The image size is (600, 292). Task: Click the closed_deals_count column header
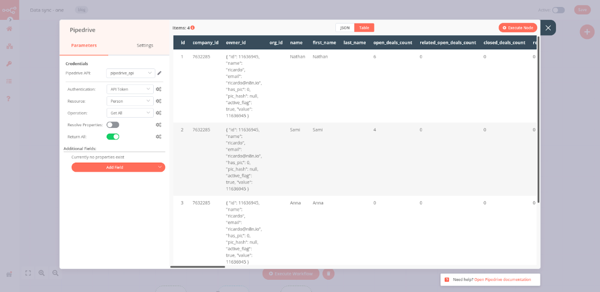point(504,43)
